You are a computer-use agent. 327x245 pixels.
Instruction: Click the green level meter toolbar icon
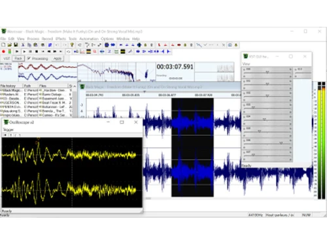(x=10, y=52)
